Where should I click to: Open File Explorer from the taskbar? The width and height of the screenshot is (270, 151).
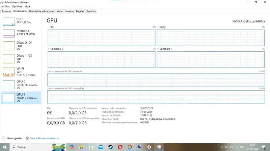81,147
